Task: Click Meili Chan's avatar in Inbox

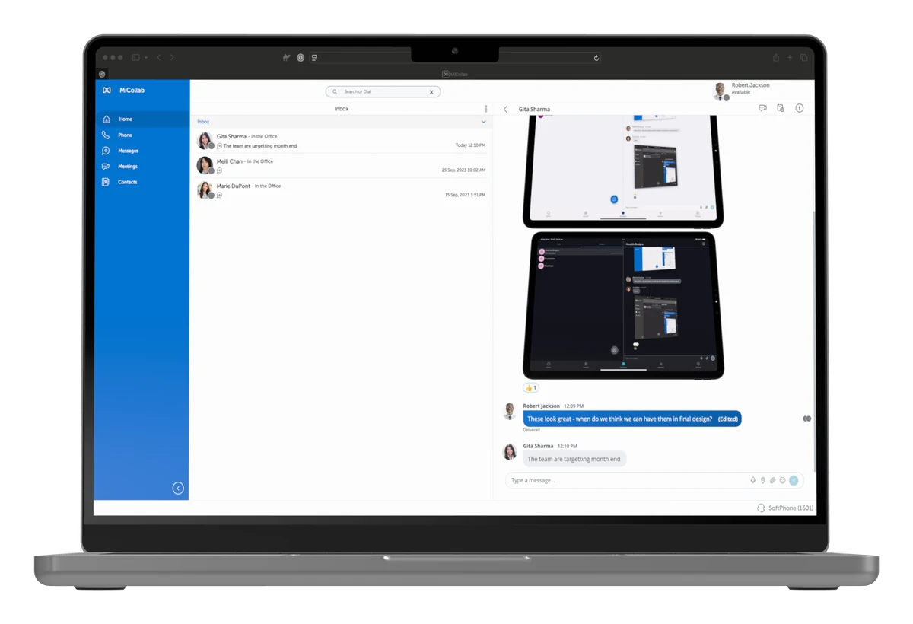Action: pos(205,165)
